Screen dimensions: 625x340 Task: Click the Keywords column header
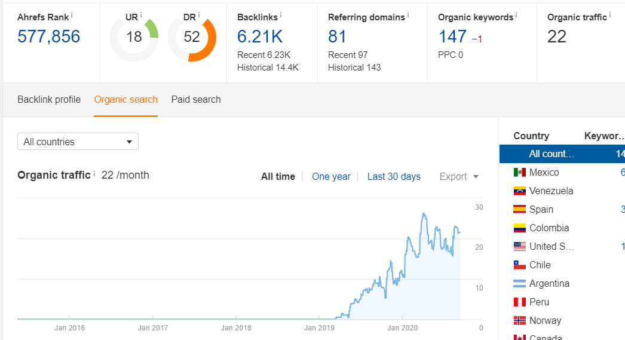[x=604, y=136]
